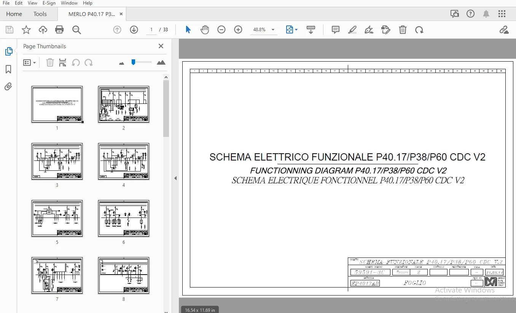Open the Help menu
The width and height of the screenshot is (516, 313).
point(88,3)
